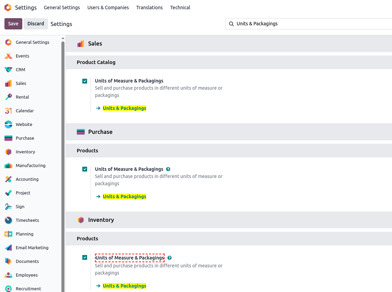Select the Planning icon in sidebar
The width and height of the screenshot is (392, 292).
[8, 234]
